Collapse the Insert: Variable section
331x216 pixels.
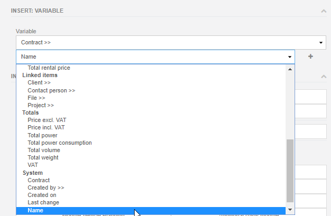[324, 11]
